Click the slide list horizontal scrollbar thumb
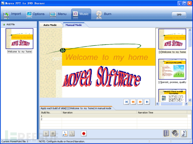 (x=171, y=104)
